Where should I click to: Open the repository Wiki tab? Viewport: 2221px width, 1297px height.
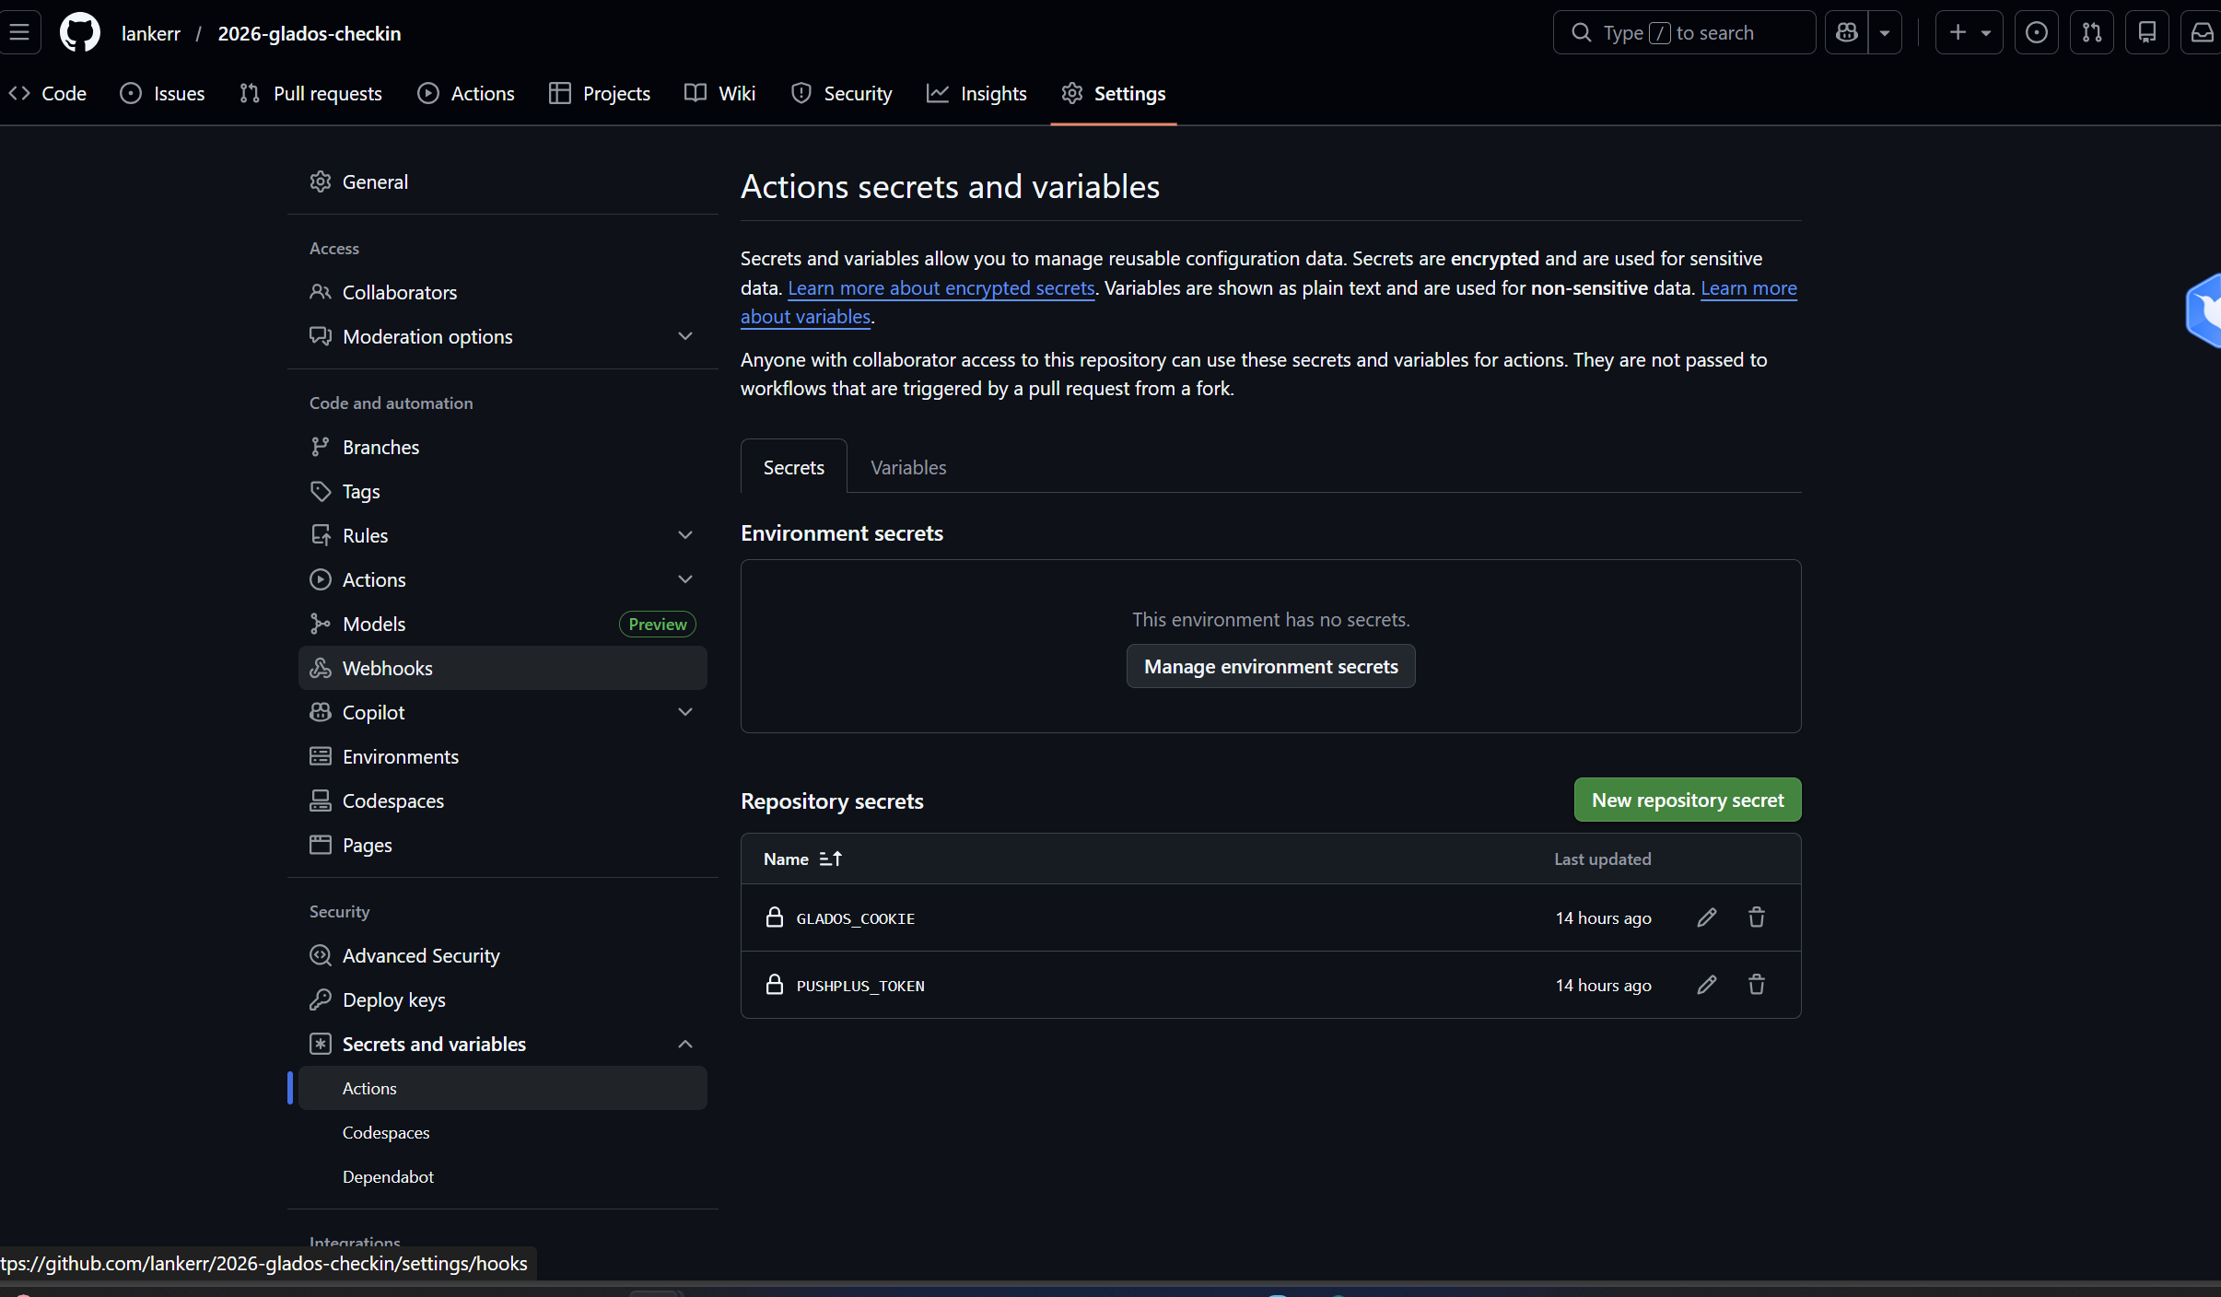click(720, 93)
